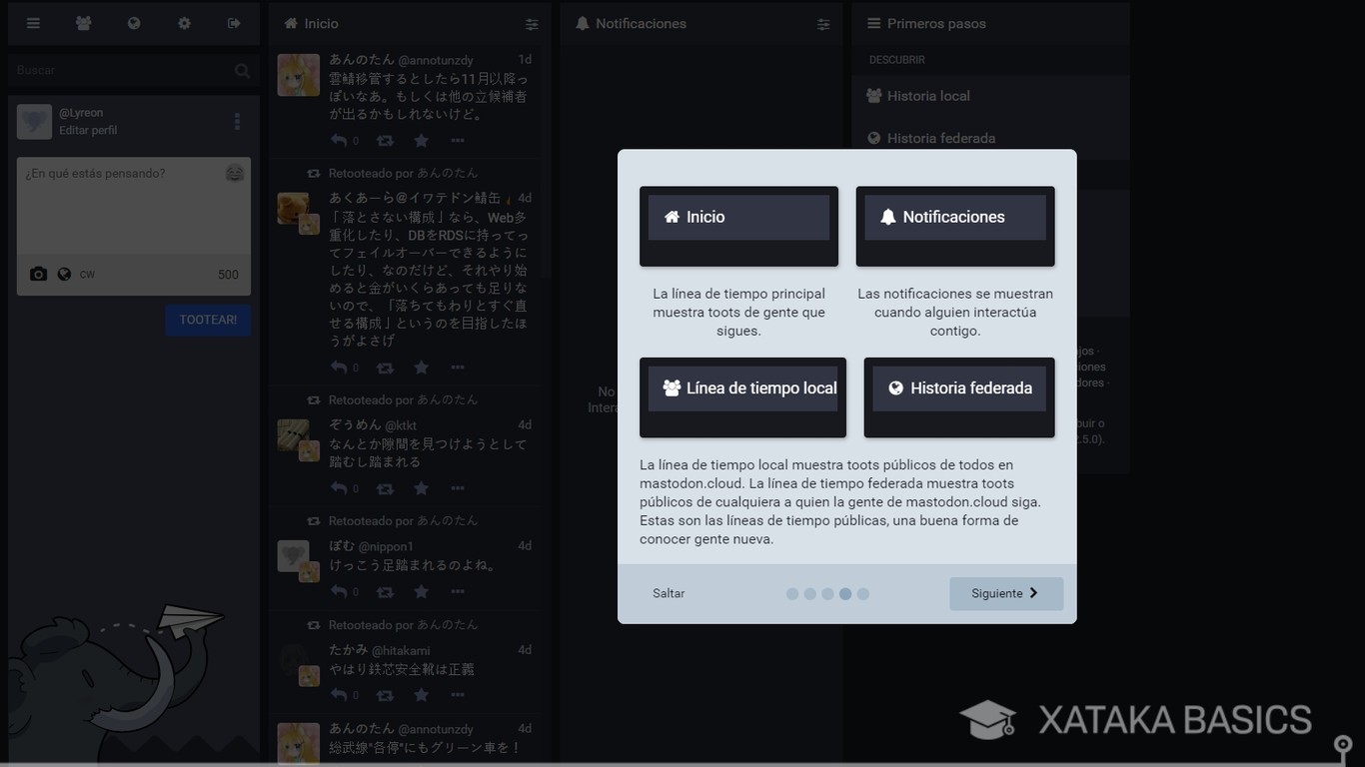Open Notificaciones column settings sliders
1365x767 pixels.
point(822,24)
